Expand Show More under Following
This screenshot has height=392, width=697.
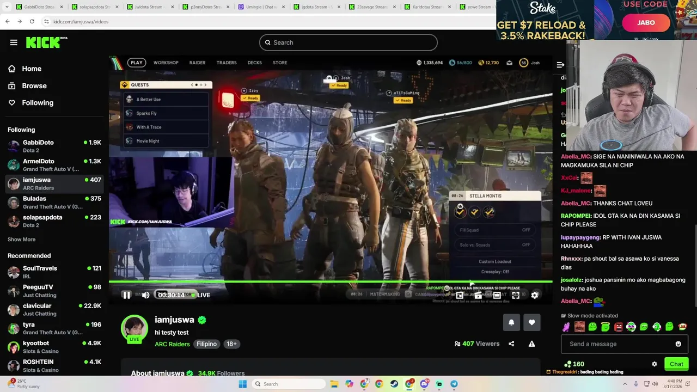click(22, 240)
